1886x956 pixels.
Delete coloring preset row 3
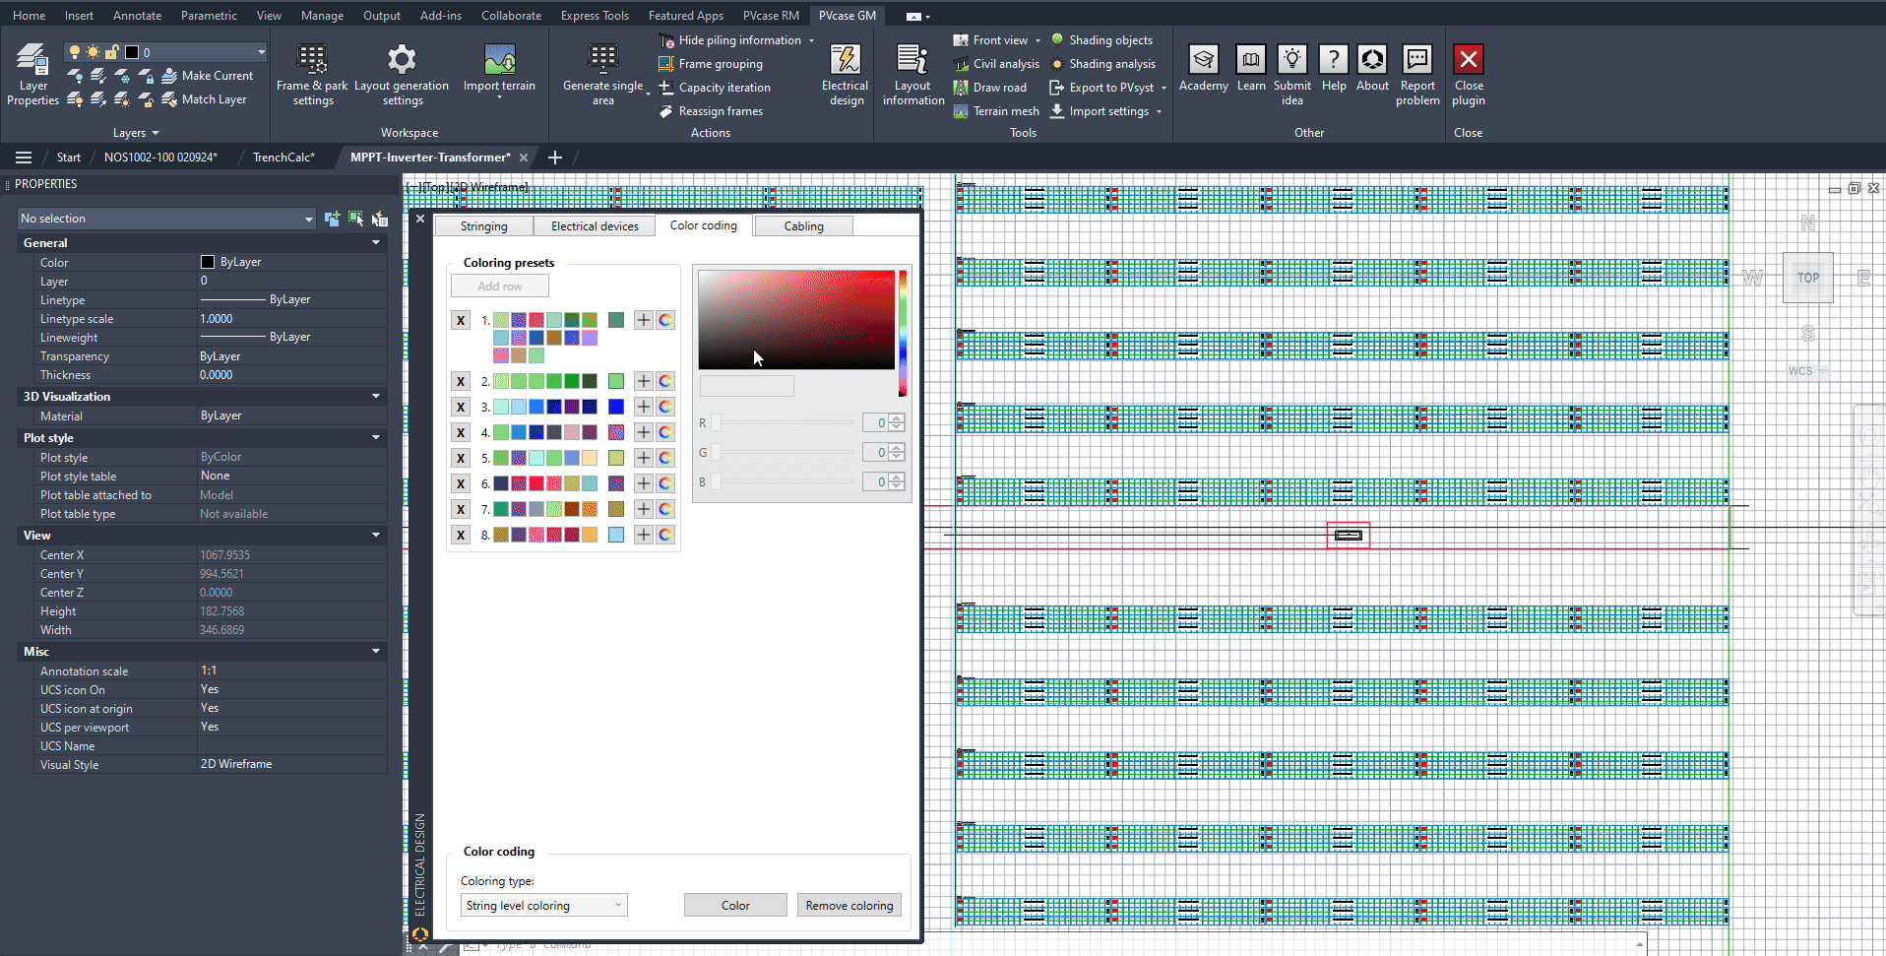(x=461, y=407)
